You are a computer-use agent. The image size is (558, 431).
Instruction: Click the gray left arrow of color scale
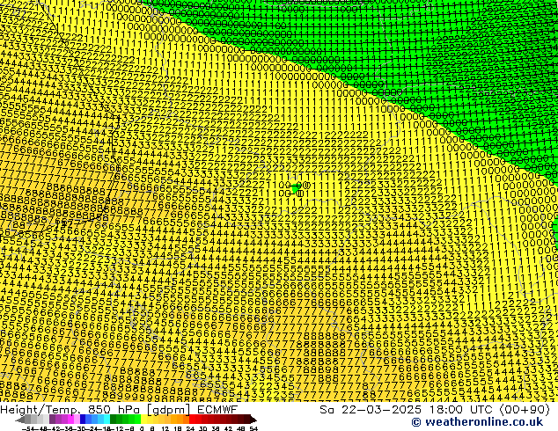(x=19, y=420)
